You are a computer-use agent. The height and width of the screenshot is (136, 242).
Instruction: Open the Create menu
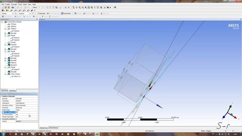click(x=8, y=4)
